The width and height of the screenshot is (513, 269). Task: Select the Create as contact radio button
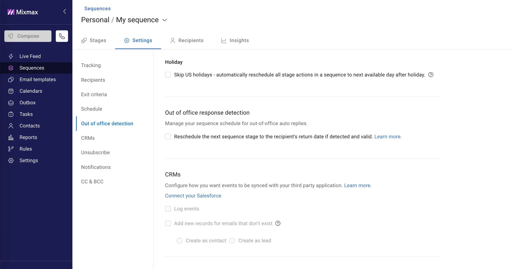coord(180,241)
